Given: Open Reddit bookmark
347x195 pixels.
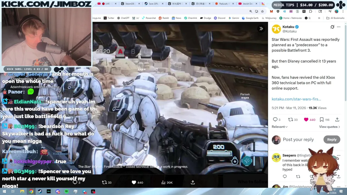Looking at the screenshot, I should (164, 18).
